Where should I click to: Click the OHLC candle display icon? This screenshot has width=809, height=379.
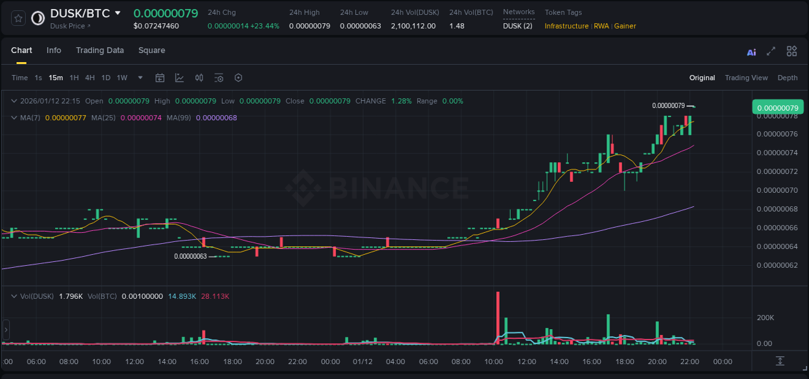point(199,77)
